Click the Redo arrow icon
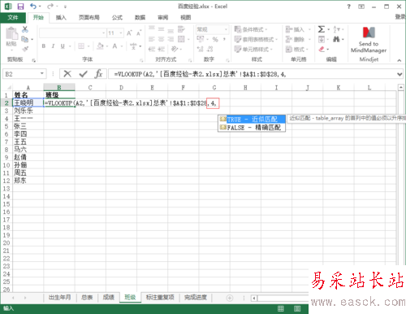The width and height of the screenshot is (406, 314). point(50,6)
